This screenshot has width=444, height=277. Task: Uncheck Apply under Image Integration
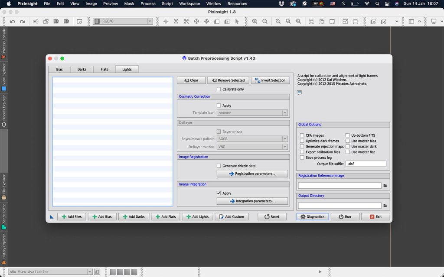[219, 193]
